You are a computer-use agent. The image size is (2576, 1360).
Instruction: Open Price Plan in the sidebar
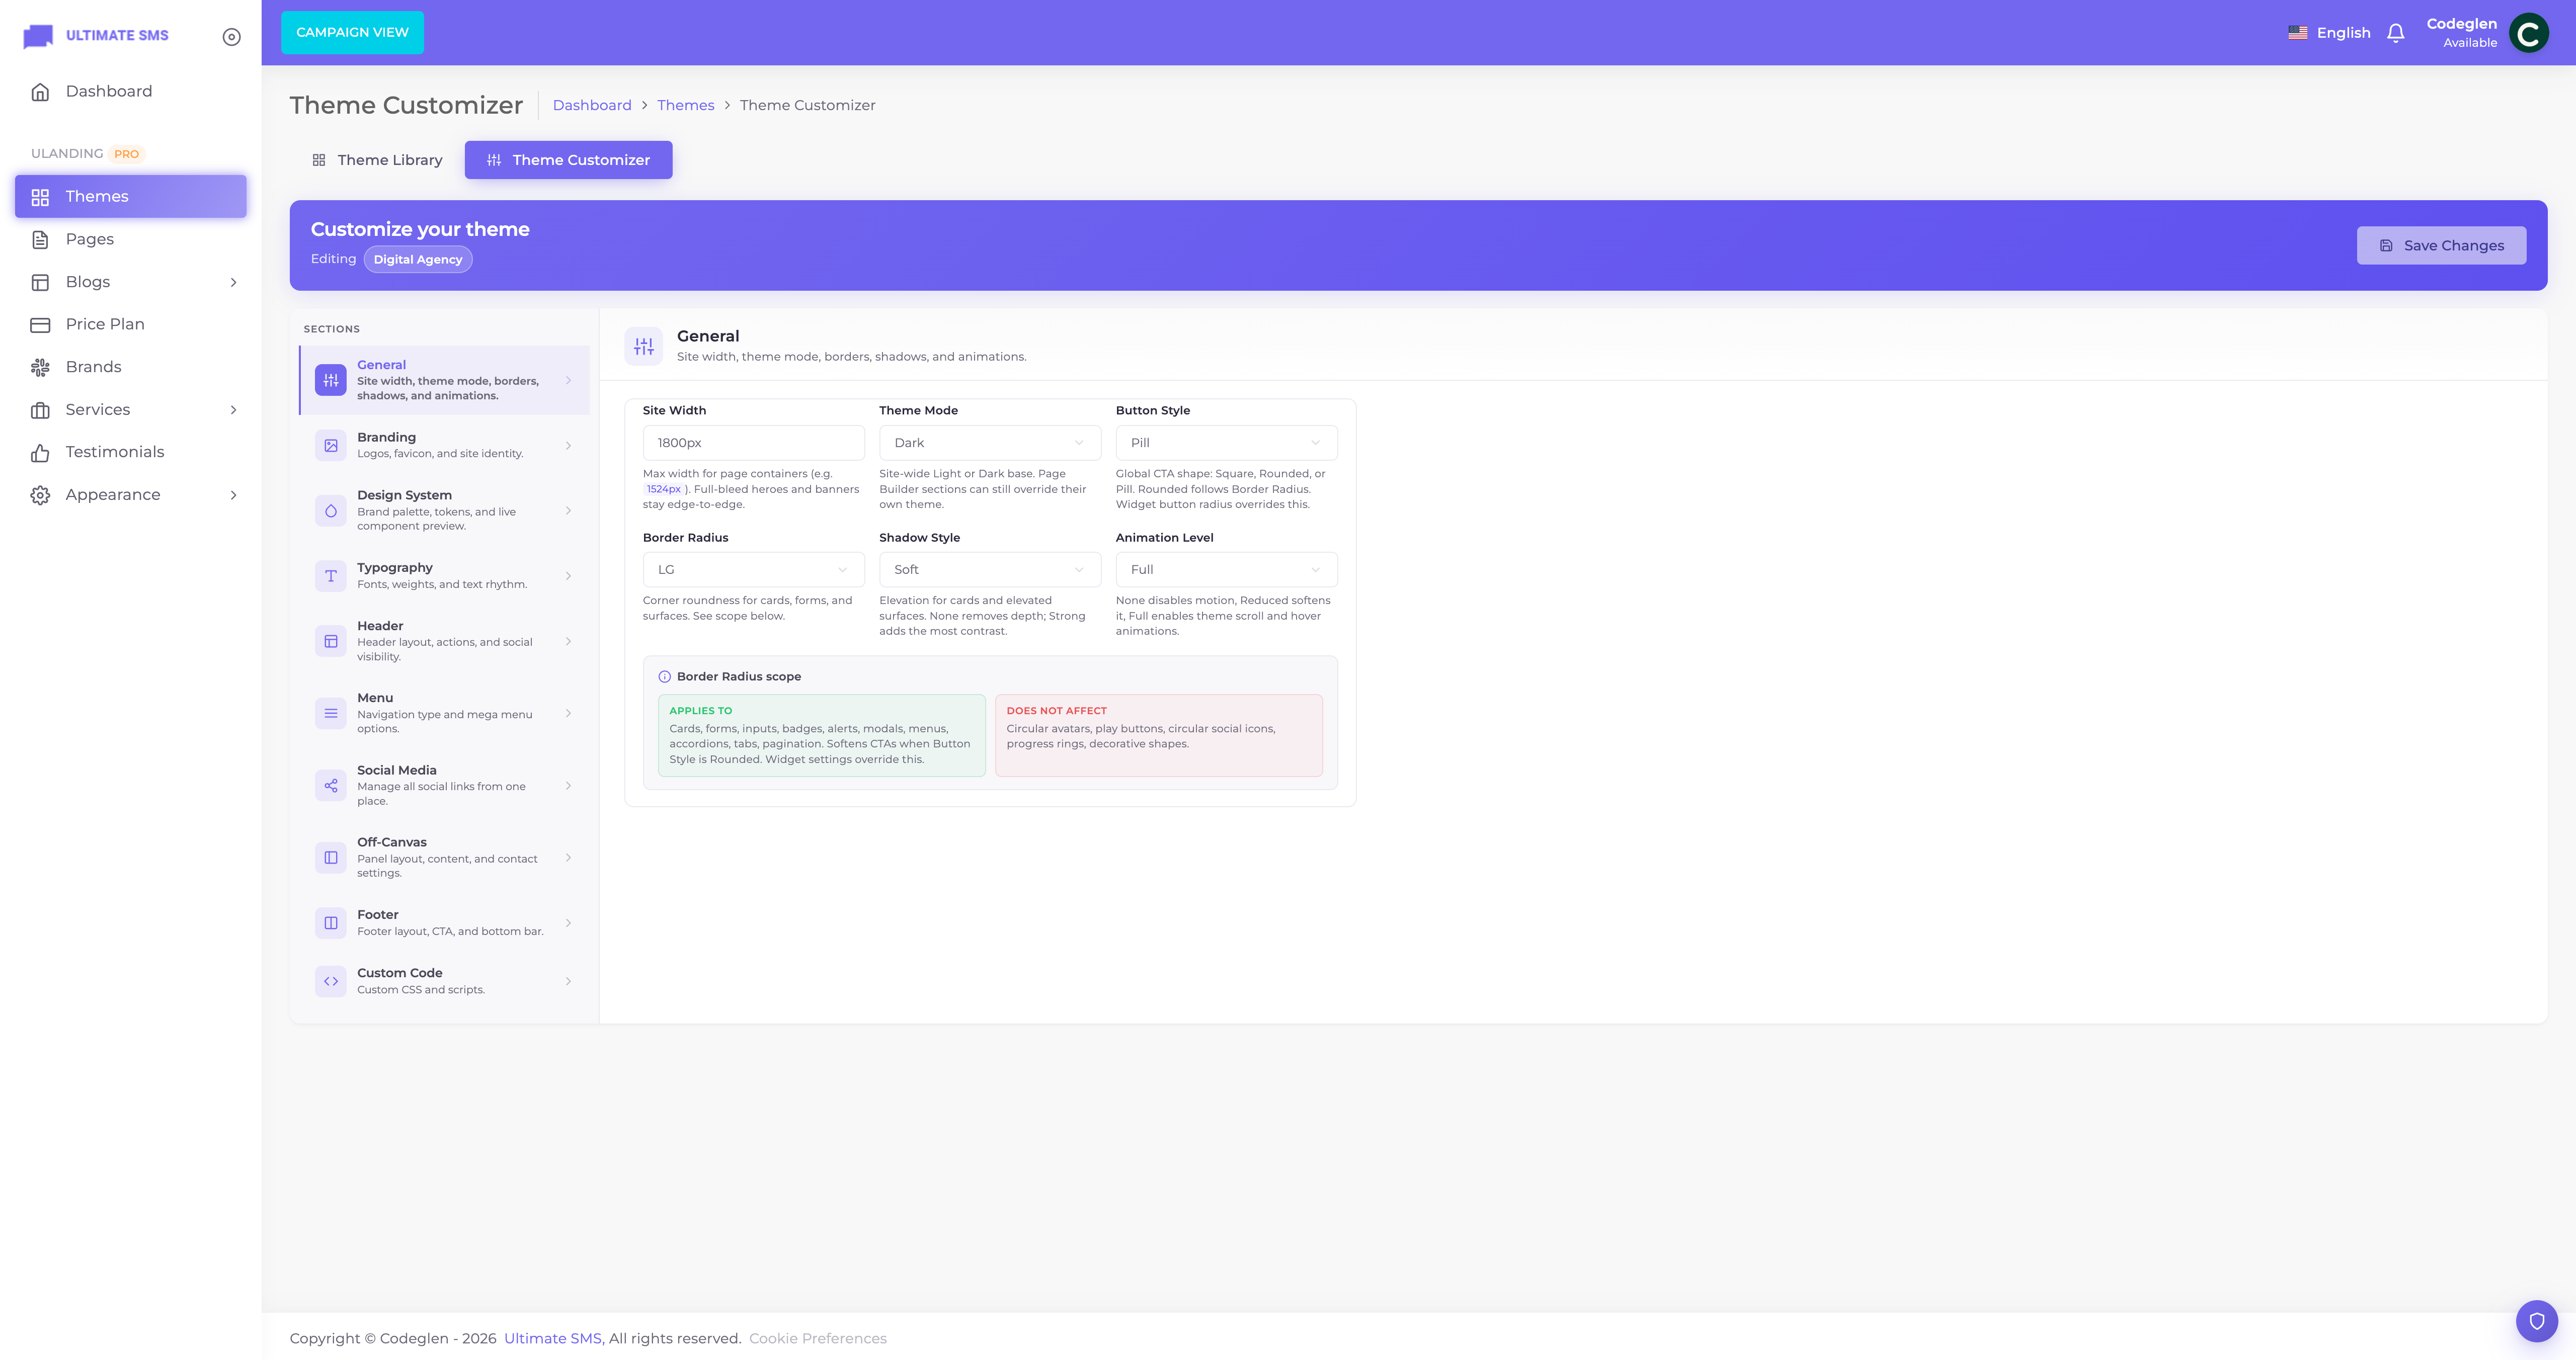131,325
